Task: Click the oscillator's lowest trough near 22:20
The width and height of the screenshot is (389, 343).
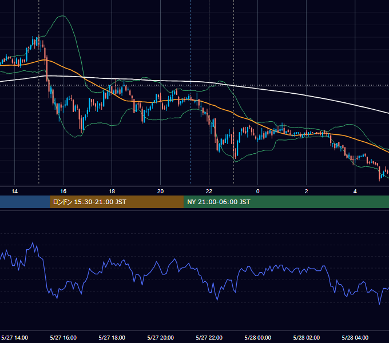Action: (x=217, y=300)
